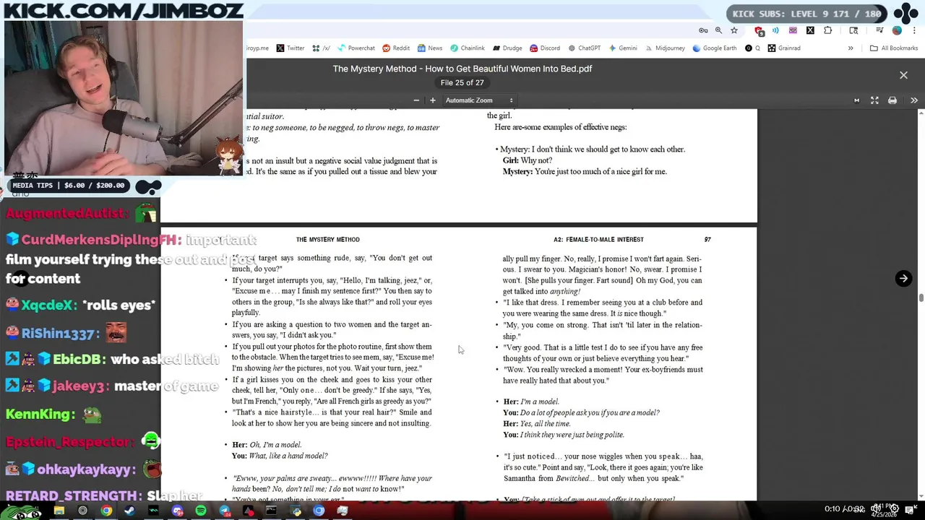Click PDF page scrollbar thumb
Screen dimensions: 925x520
921,298
